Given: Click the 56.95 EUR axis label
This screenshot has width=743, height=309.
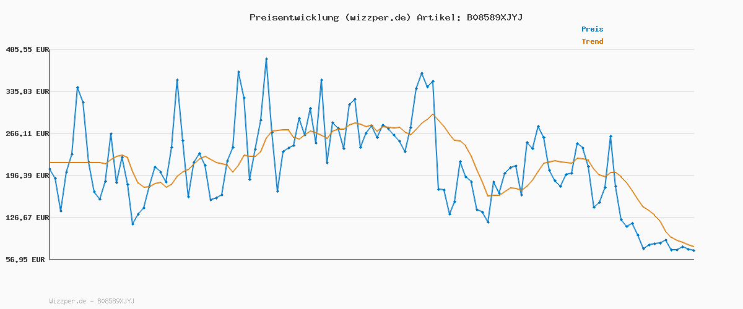Looking at the screenshot, I should pyautogui.click(x=27, y=260).
